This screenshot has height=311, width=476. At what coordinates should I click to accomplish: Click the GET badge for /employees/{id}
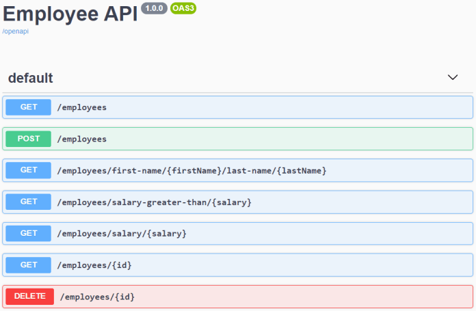coord(29,265)
